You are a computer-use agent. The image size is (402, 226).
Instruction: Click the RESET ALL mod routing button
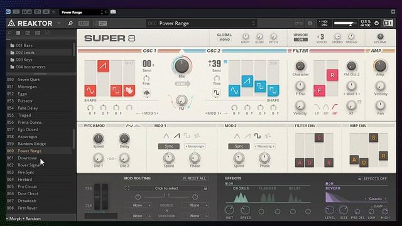195,178
